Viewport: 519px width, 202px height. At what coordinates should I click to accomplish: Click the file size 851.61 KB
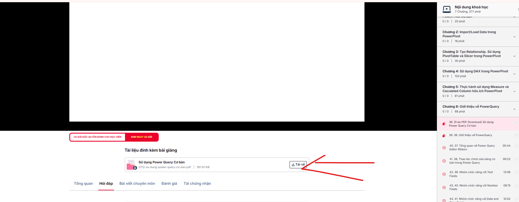pyautogui.click(x=203, y=167)
